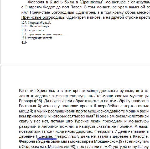
Task: Click the gray gap between the two pages
Action: 75,65
